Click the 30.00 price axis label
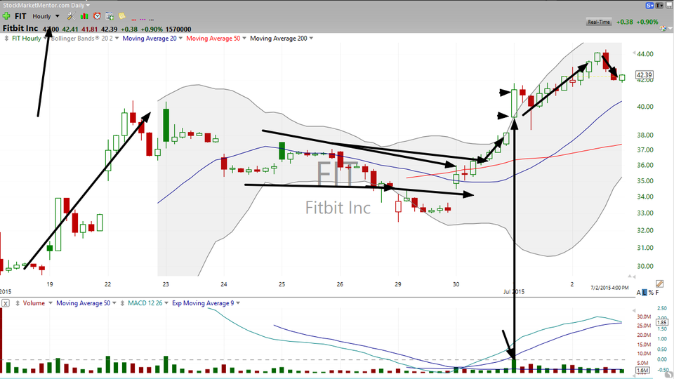674x379 pixels. click(646, 266)
